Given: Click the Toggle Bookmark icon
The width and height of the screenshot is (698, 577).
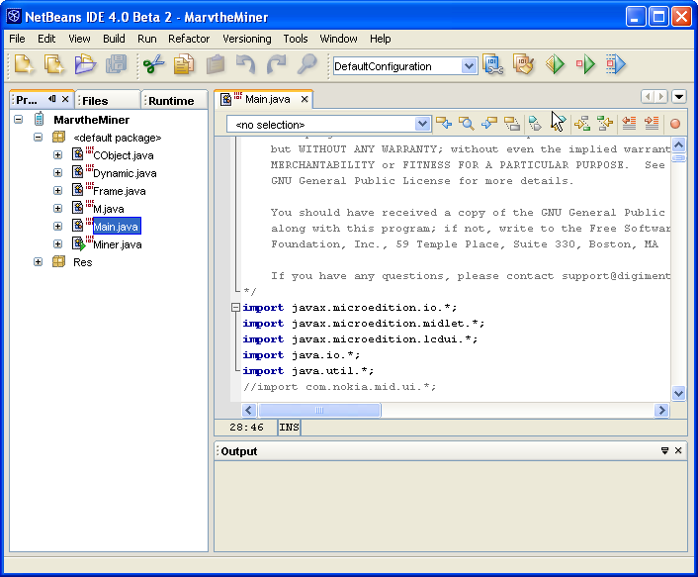Looking at the screenshot, I should tap(535, 124).
